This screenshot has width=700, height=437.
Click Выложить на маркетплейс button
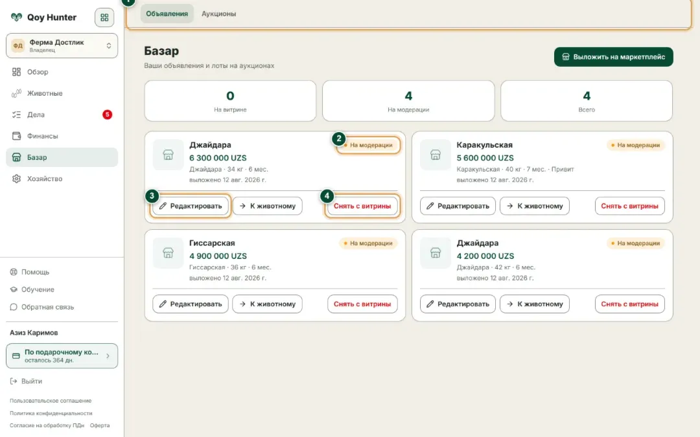pos(613,57)
